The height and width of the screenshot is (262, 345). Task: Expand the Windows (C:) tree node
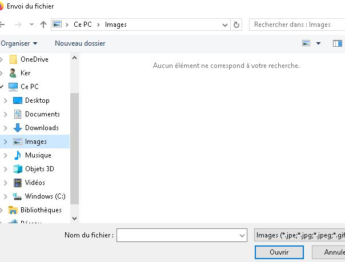coord(6,196)
